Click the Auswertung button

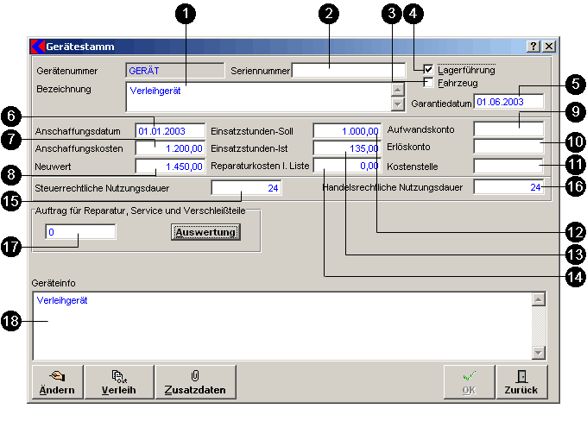pos(205,232)
